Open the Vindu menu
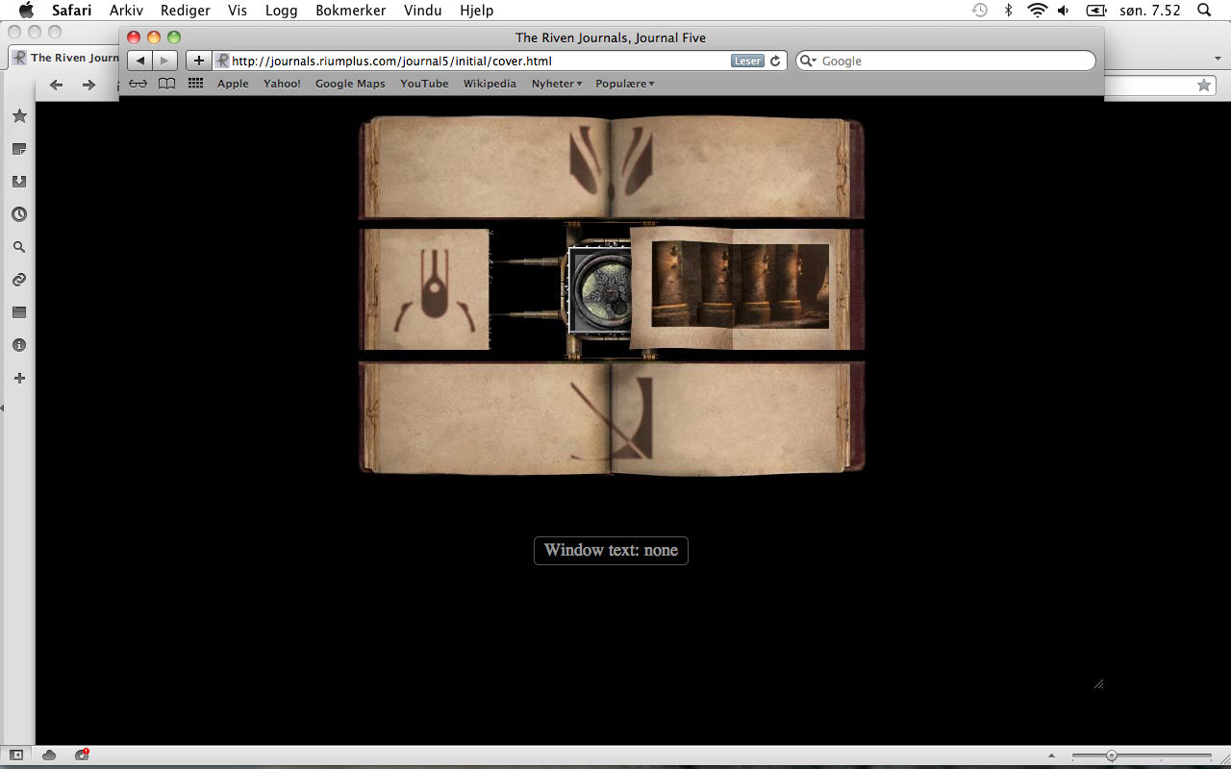This screenshot has height=769, width=1231. (x=424, y=11)
